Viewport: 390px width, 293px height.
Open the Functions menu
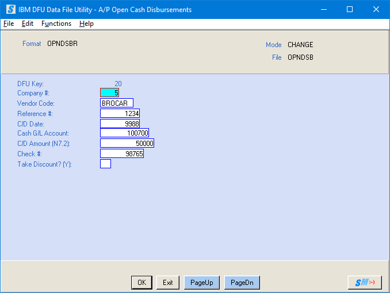click(56, 24)
